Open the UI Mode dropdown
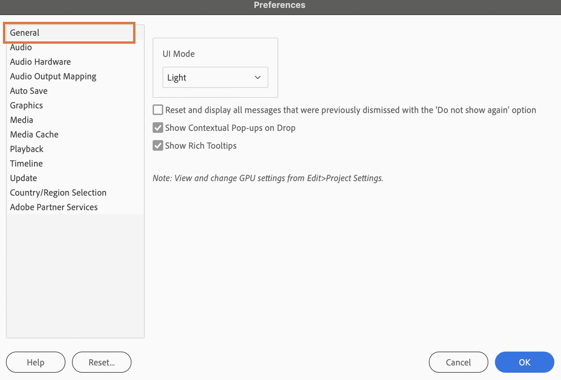Viewport: 561px width, 380px height. 215,77
